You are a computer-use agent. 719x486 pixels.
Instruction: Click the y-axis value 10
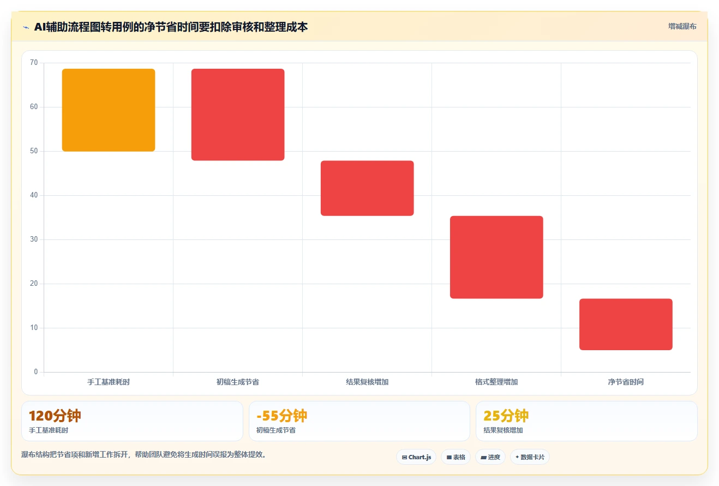34,328
